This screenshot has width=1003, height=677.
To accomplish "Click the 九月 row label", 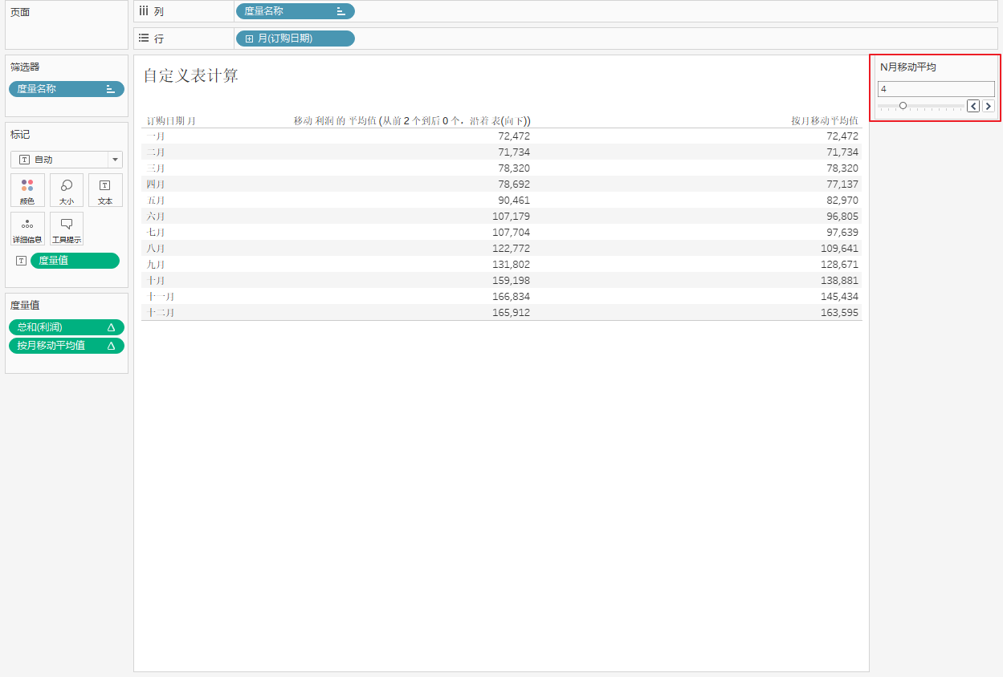I will pyautogui.click(x=156, y=265).
